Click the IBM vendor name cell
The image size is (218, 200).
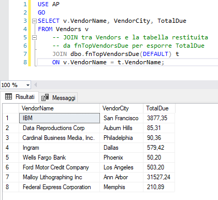coord(60,118)
